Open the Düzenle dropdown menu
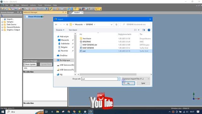This screenshot has width=202, height=114. click(x=60, y=30)
